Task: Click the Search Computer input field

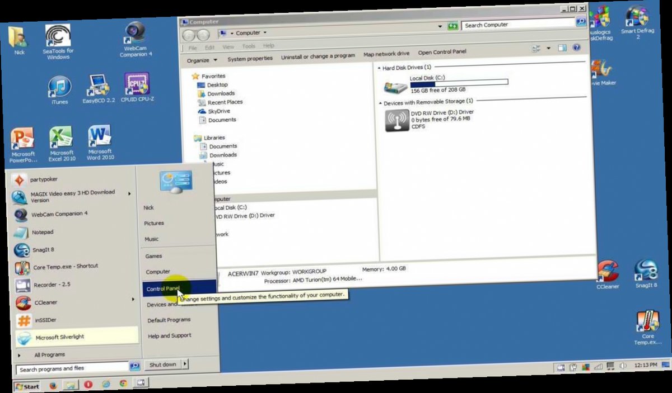Action: 515,25
